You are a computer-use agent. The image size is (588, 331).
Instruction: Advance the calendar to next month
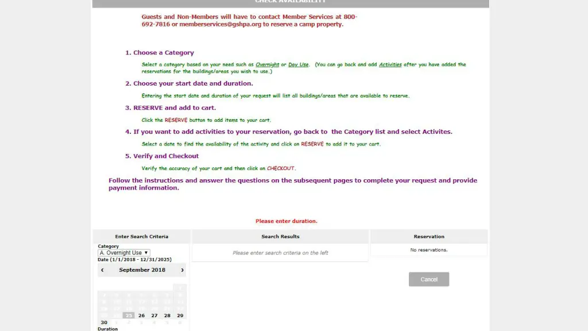(182, 270)
